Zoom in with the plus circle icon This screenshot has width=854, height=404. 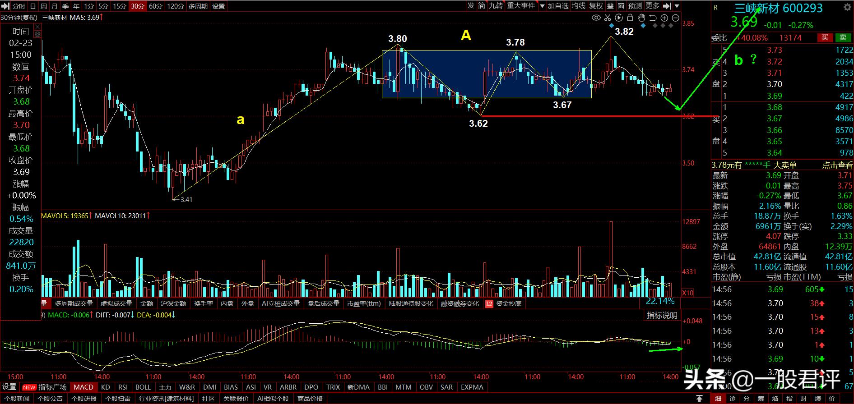click(x=664, y=18)
